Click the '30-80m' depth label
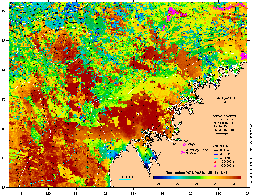The height and width of the screenshot is (196, 253). tap(225, 154)
